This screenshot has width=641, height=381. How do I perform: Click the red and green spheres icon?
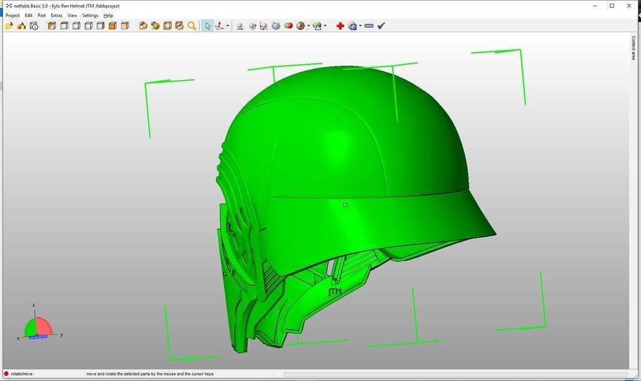(x=288, y=26)
